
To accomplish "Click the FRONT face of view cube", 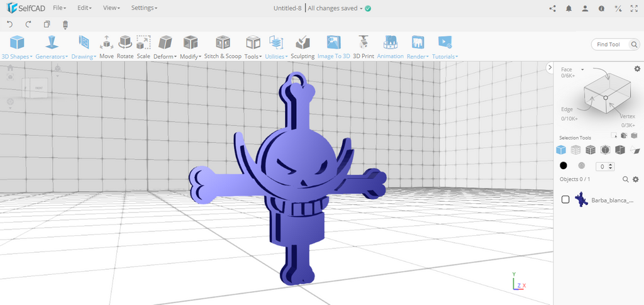I will pos(39,88).
